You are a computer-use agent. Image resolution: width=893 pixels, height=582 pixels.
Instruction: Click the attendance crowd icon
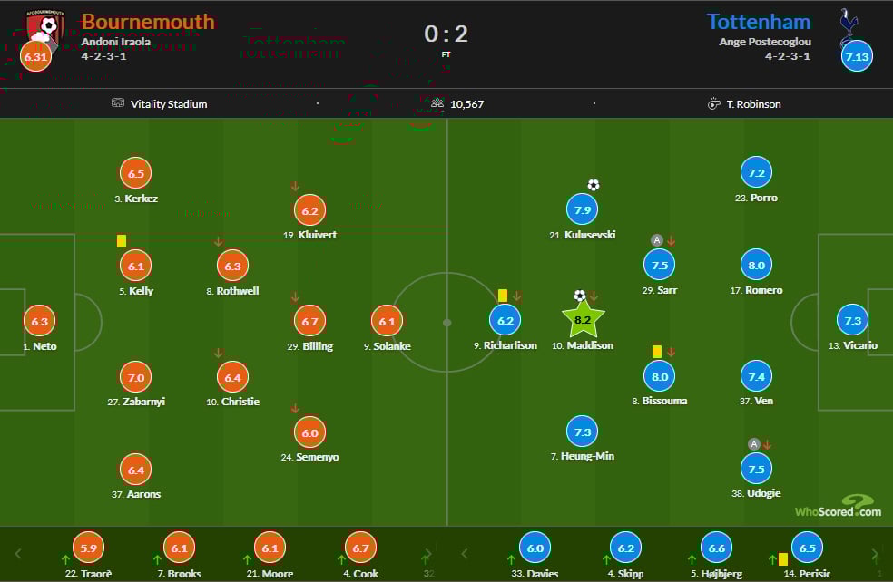[437, 103]
